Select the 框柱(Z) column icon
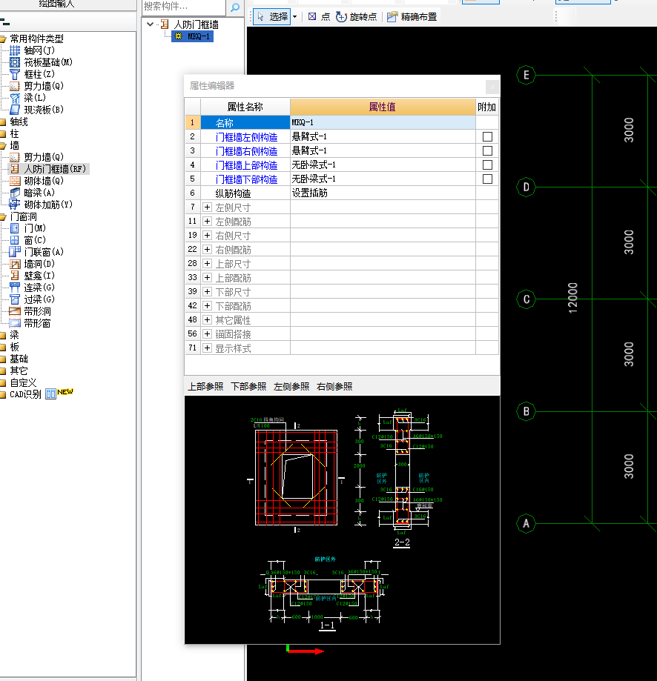The width and height of the screenshot is (657, 681). (x=15, y=74)
